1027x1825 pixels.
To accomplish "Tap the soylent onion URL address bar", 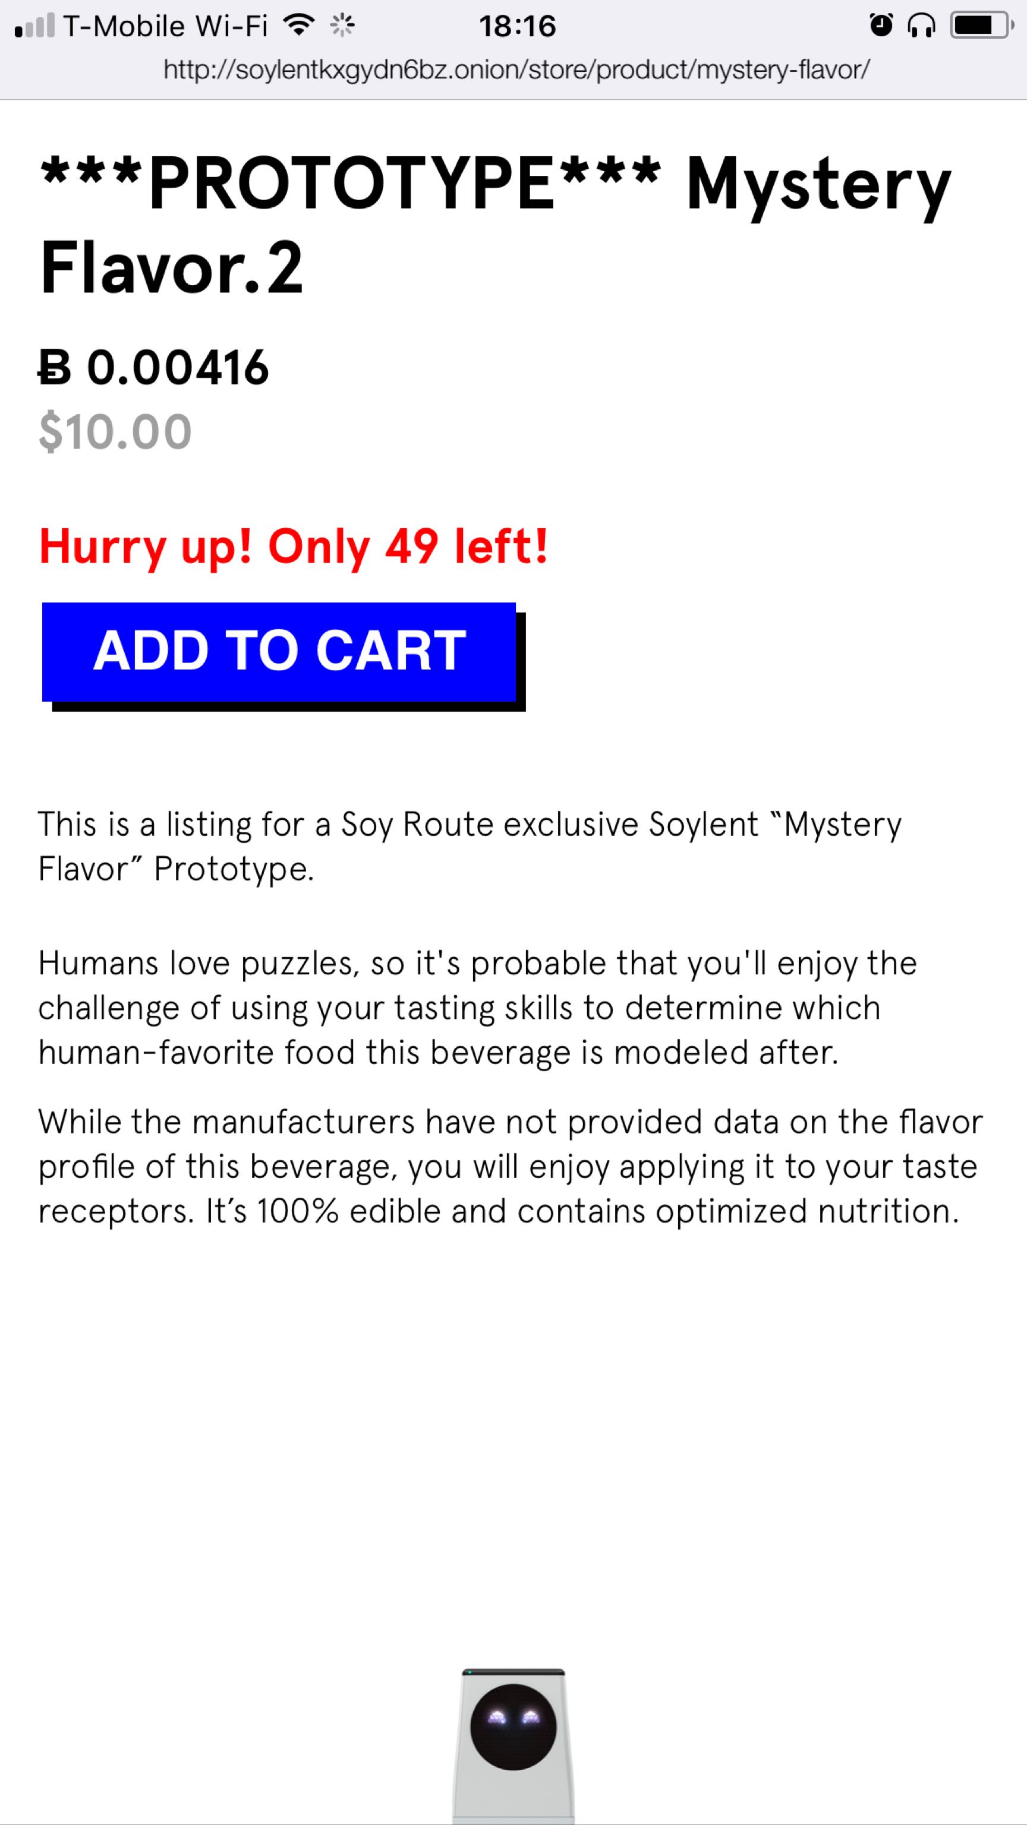I will [x=516, y=70].
